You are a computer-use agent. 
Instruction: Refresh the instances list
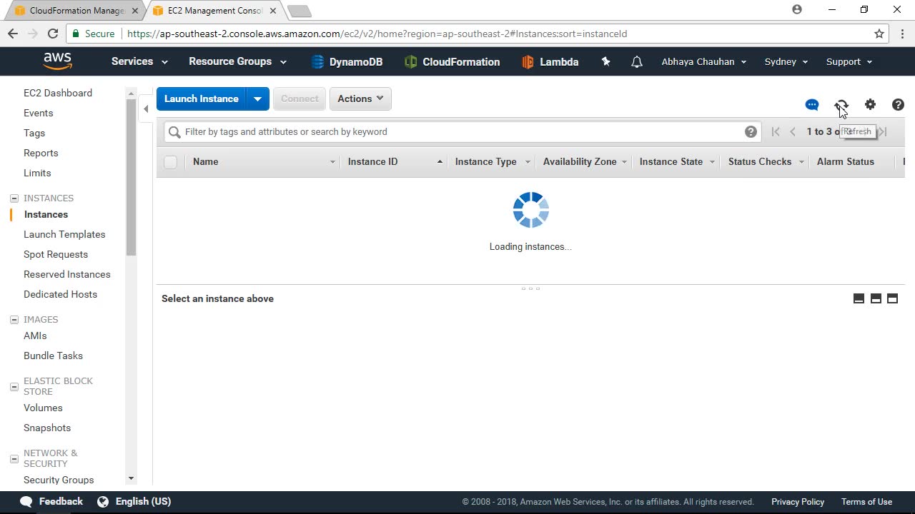(841, 105)
